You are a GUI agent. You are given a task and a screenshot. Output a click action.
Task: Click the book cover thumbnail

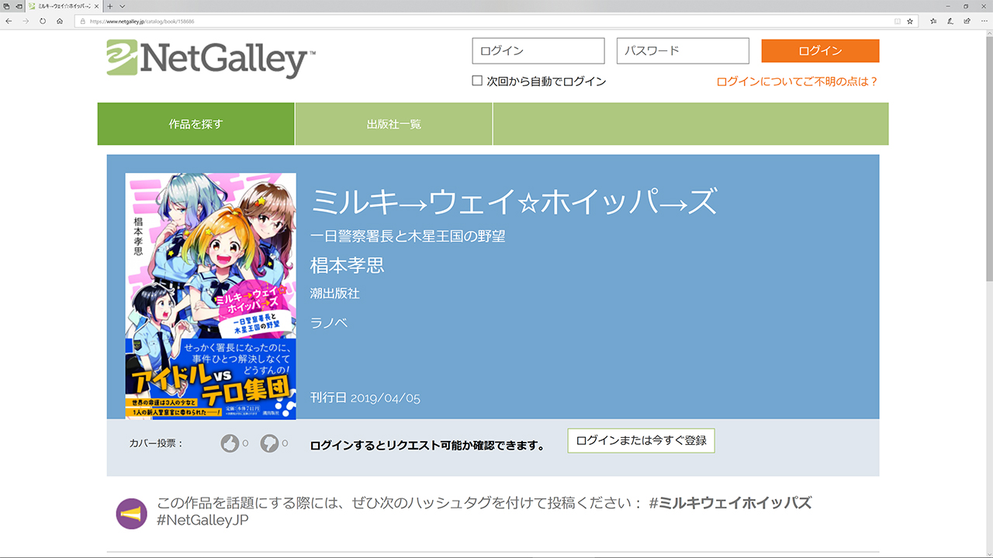(x=210, y=296)
